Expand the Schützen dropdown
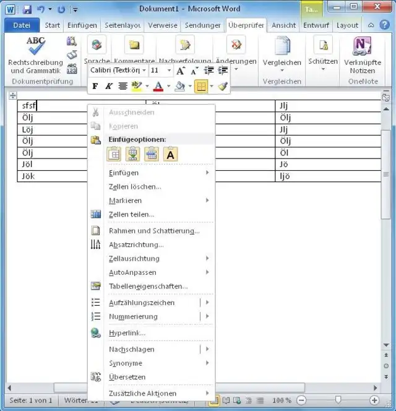This screenshot has width=396, height=411. (323, 69)
